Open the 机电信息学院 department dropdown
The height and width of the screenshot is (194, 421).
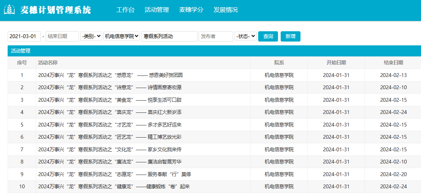coord(122,36)
